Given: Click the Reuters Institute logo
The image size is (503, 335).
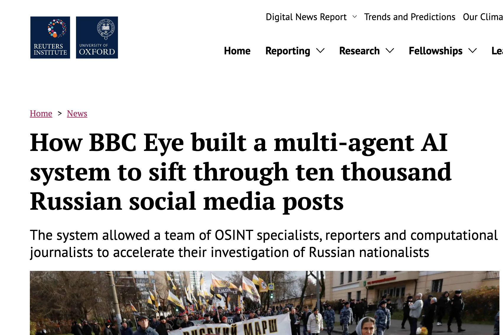Looking at the screenshot, I should pos(50,38).
